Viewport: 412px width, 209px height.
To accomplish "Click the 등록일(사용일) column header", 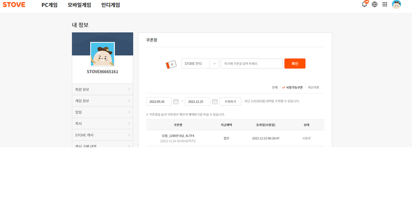I will coord(266,125).
